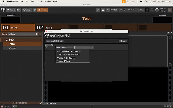Viewport: 173px width, 108px height.
Task: Open the Options menu in the menu bar
Action: (x=40, y=1)
